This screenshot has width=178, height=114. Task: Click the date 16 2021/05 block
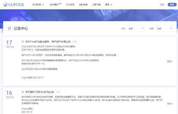(x=10, y=94)
